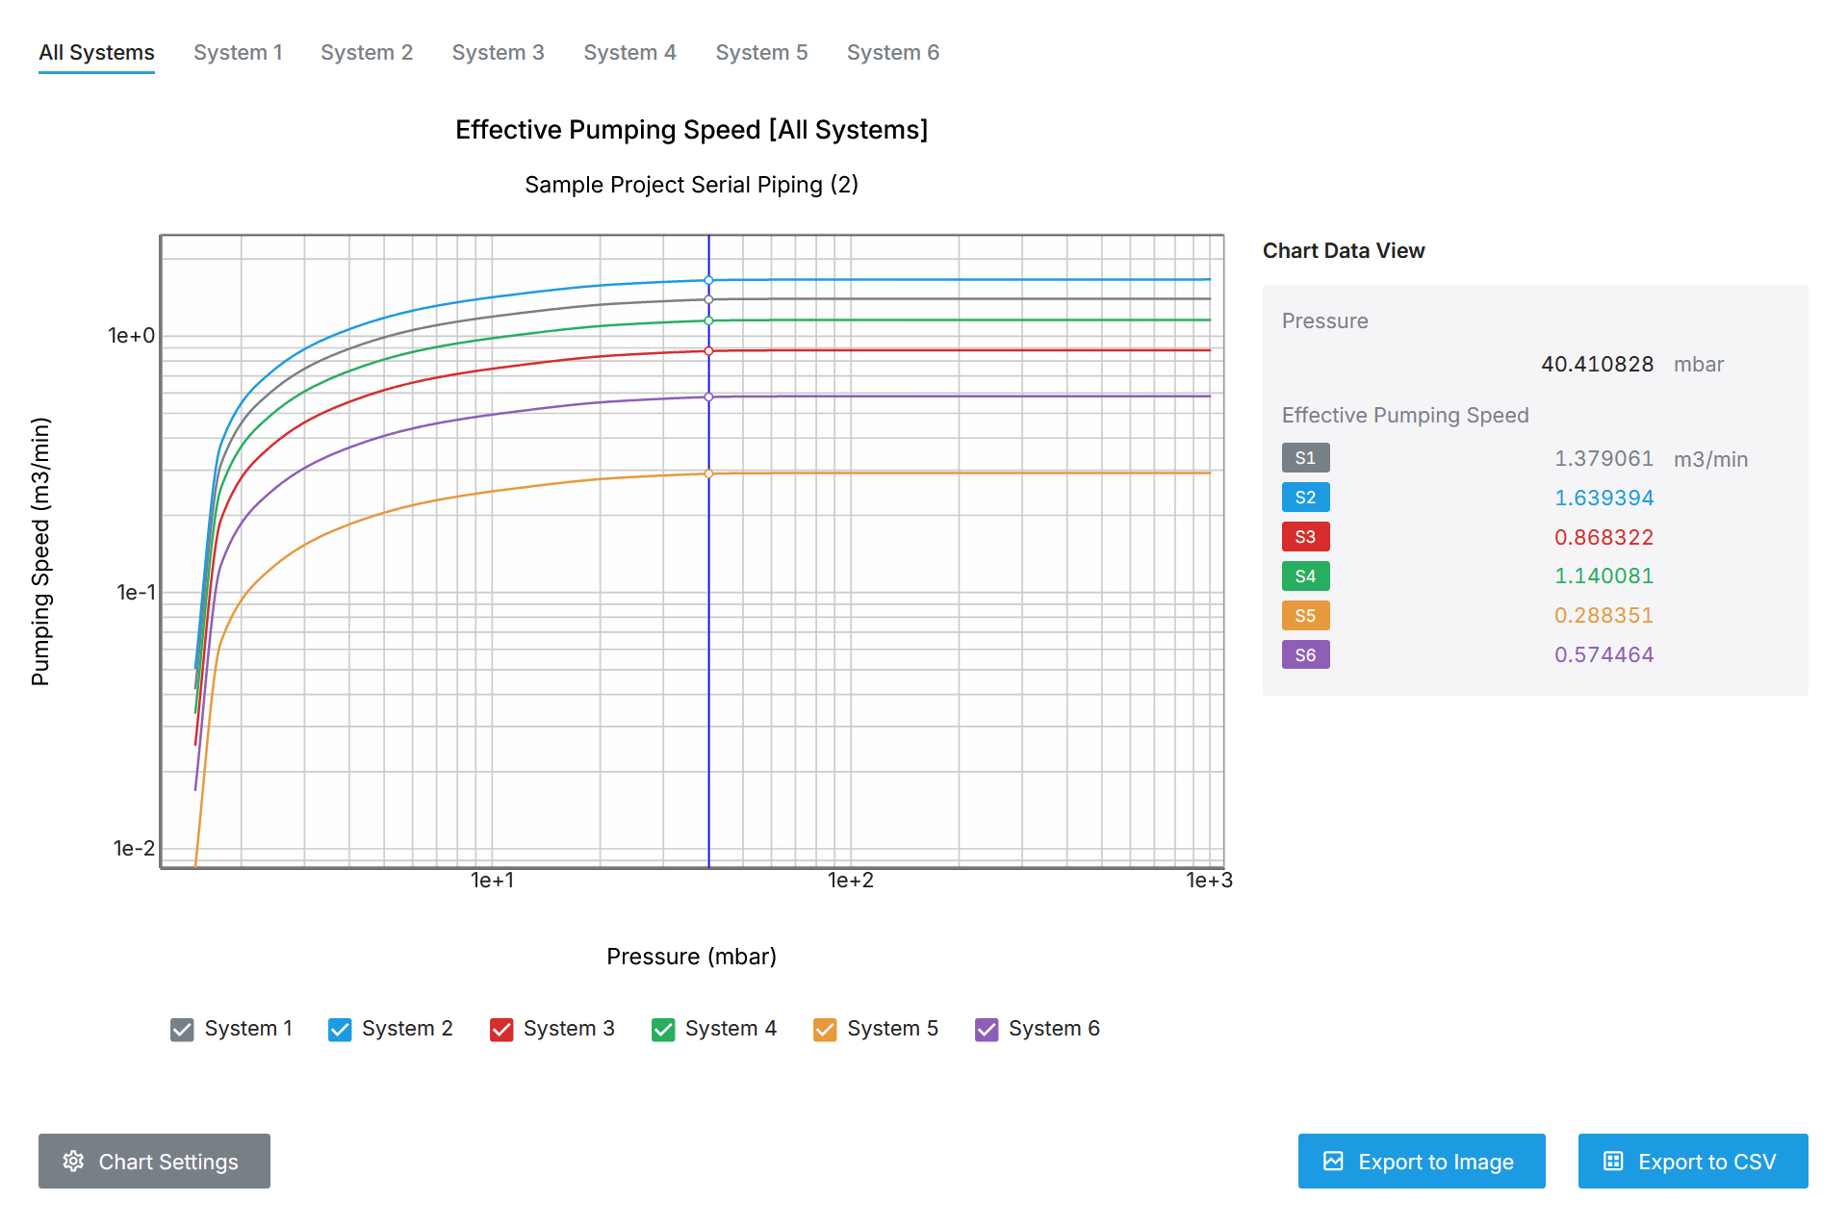Click the System 2 marker point on cursor
Screen dimensions: 1847x1227
[709, 281]
